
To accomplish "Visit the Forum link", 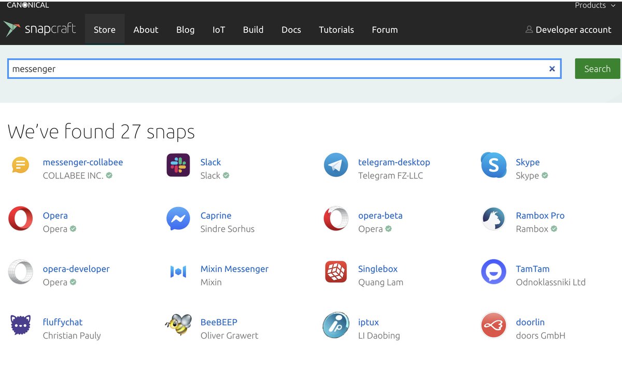I will click(x=385, y=30).
